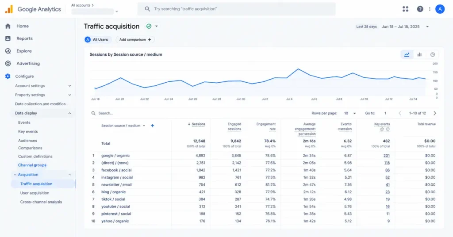This screenshot has height=237, width=453.
Task: Click the yahoo / organic row label
Action: pos(115,221)
